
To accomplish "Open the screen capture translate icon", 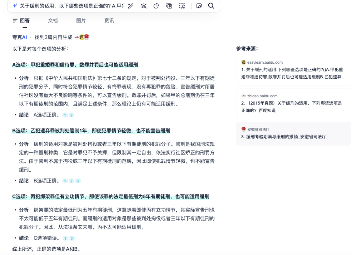I will [169, 6].
